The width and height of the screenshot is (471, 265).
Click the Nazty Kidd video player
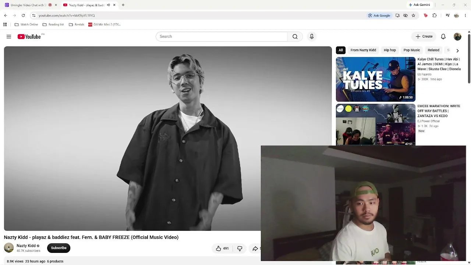click(x=168, y=138)
